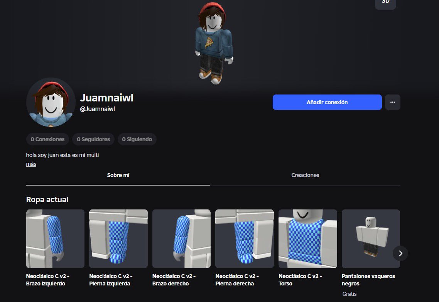
Task: Click 'Neoclásico C v2 - Pierna derecha' title
Action: [x=237, y=280]
